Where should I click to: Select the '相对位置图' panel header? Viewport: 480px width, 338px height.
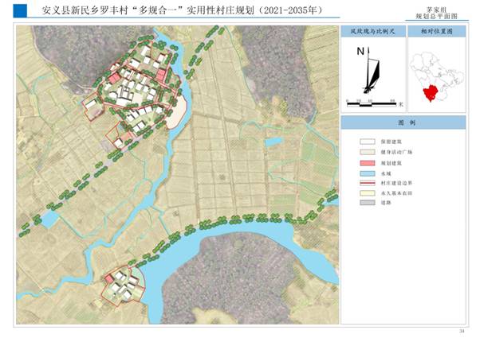437,32
